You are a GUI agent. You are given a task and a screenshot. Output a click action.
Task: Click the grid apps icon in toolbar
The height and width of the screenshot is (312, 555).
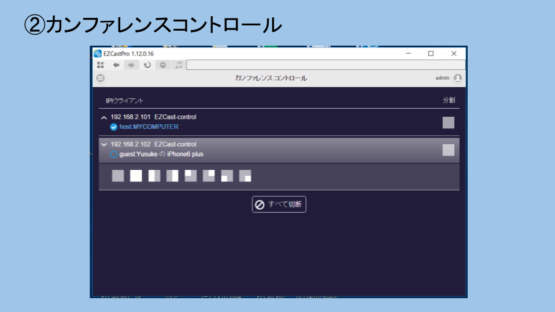pyautogui.click(x=101, y=65)
